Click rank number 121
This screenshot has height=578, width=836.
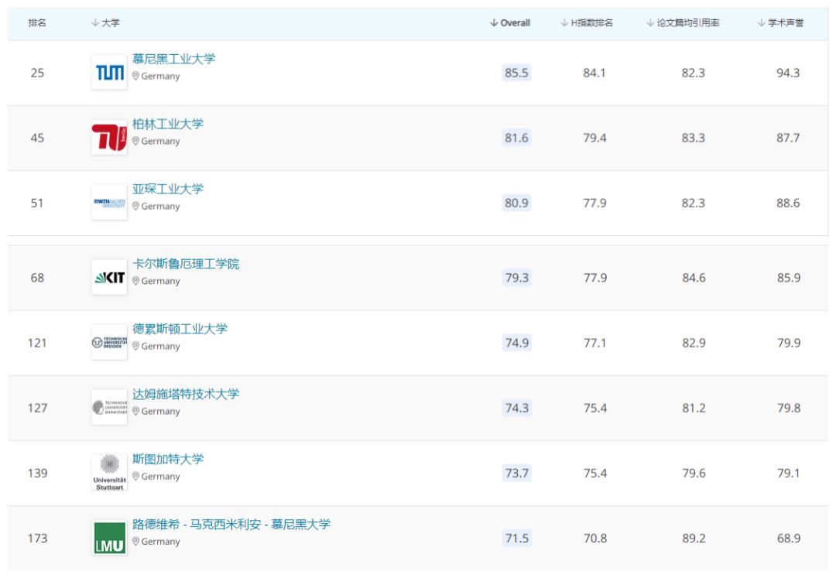(x=37, y=343)
